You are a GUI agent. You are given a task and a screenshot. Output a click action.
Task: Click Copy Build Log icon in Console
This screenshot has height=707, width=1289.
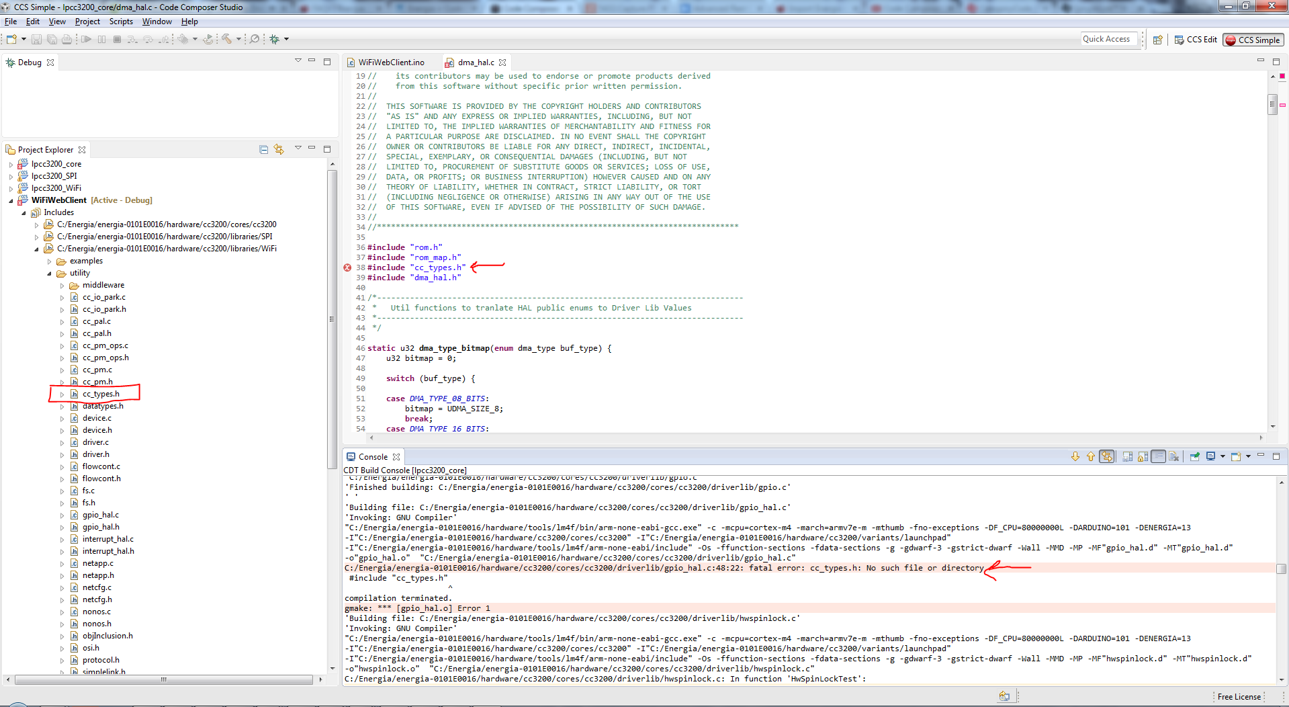coord(1127,456)
